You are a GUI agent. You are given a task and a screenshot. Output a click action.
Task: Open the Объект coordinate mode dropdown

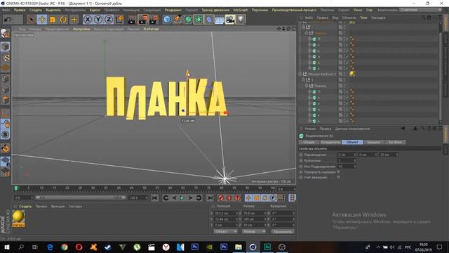coord(226,231)
